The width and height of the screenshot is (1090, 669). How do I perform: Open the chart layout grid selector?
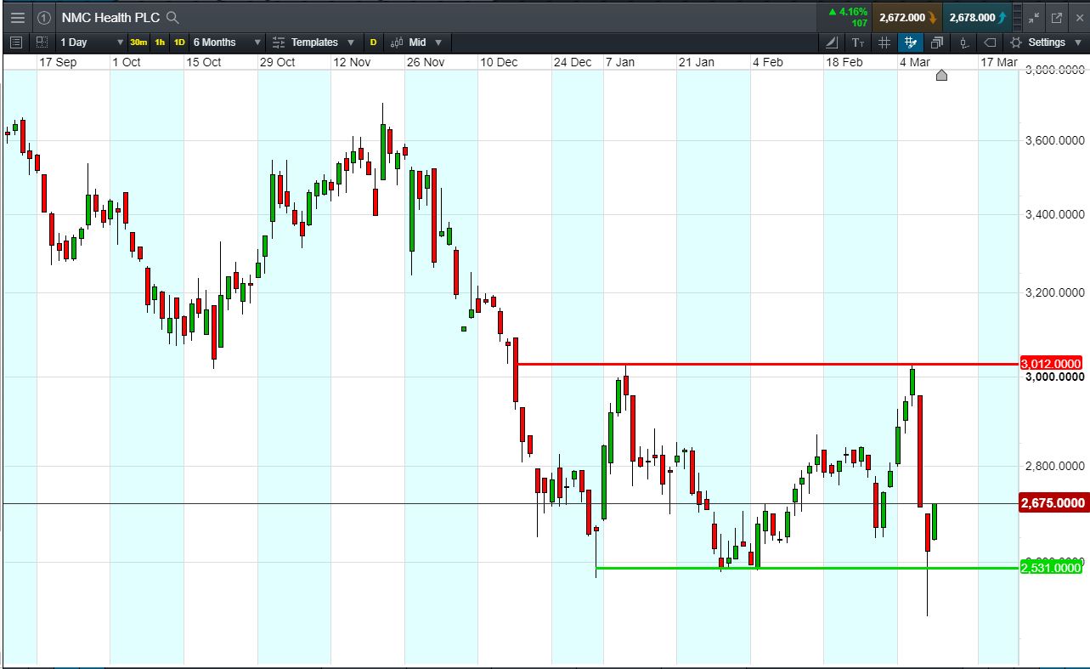pyautogui.click(x=42, y=43)
